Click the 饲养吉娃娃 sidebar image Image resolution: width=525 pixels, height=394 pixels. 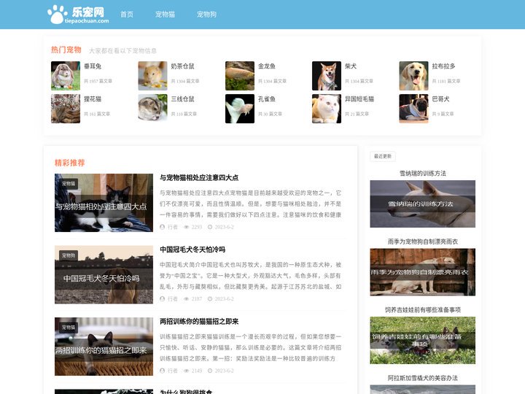click(422, 341)
